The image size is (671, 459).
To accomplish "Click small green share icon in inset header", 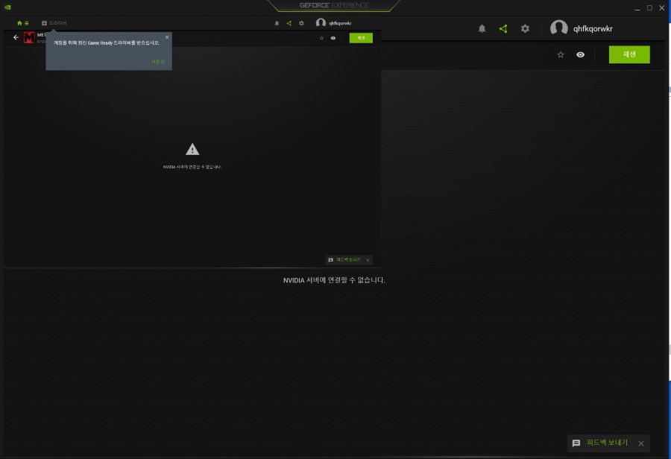I will 289,23.
